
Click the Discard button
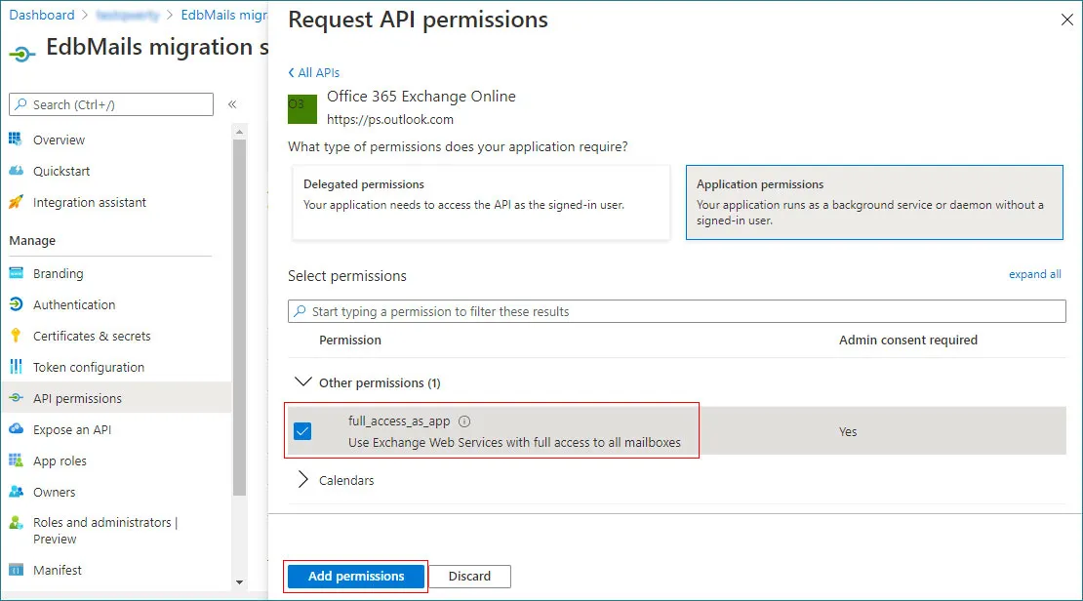(469, 577)
